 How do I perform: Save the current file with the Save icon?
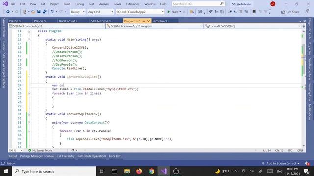[39, 12]
